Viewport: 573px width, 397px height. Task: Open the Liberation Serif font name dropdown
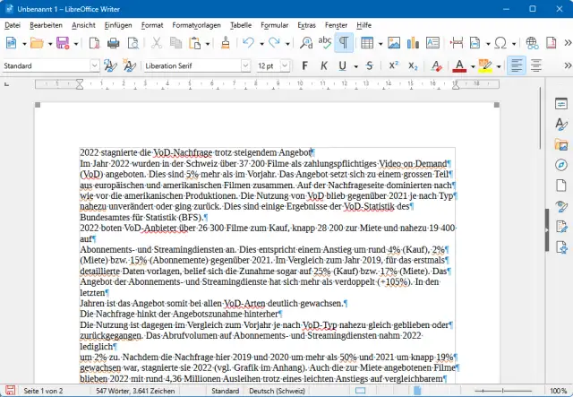tap(245, 65)
